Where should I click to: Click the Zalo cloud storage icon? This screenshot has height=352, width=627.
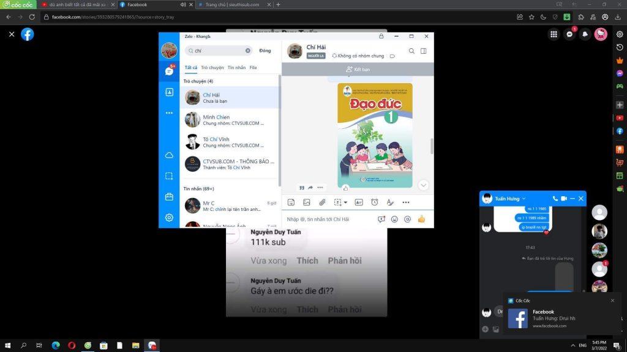169,155
